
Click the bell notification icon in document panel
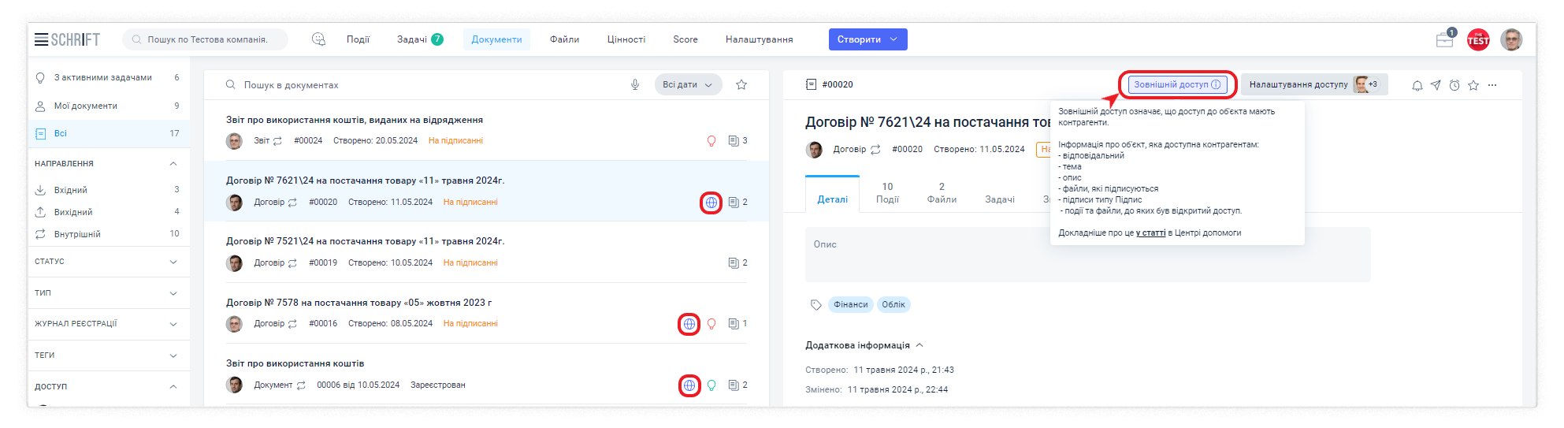pyautogui.click(x=1417, y=85)
